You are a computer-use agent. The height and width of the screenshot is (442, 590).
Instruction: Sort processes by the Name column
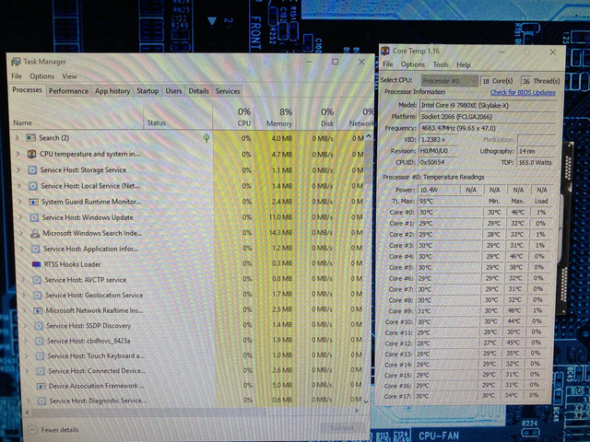pyautogui.click(x=22, y=122)
